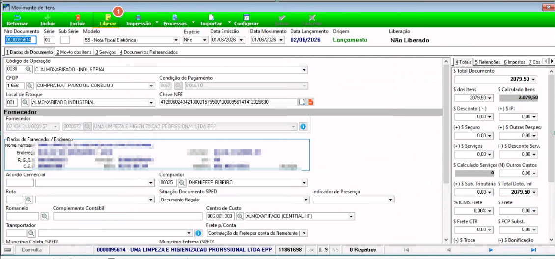
Task: Click the CFOP search magnifier icon
Action: click(x=30, y=86)
